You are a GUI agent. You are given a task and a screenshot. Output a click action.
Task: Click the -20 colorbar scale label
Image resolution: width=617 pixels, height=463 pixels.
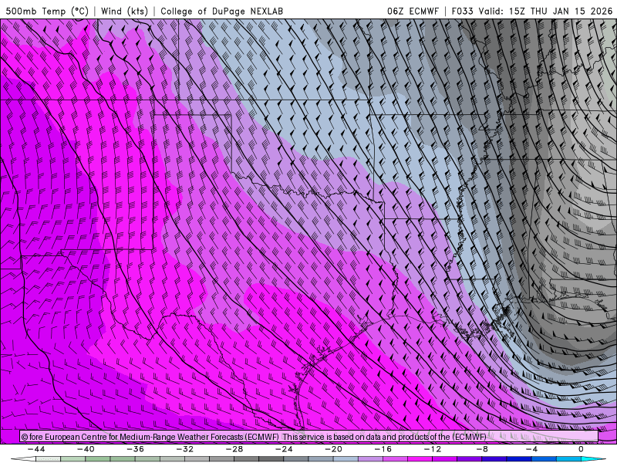coord(334,449)
